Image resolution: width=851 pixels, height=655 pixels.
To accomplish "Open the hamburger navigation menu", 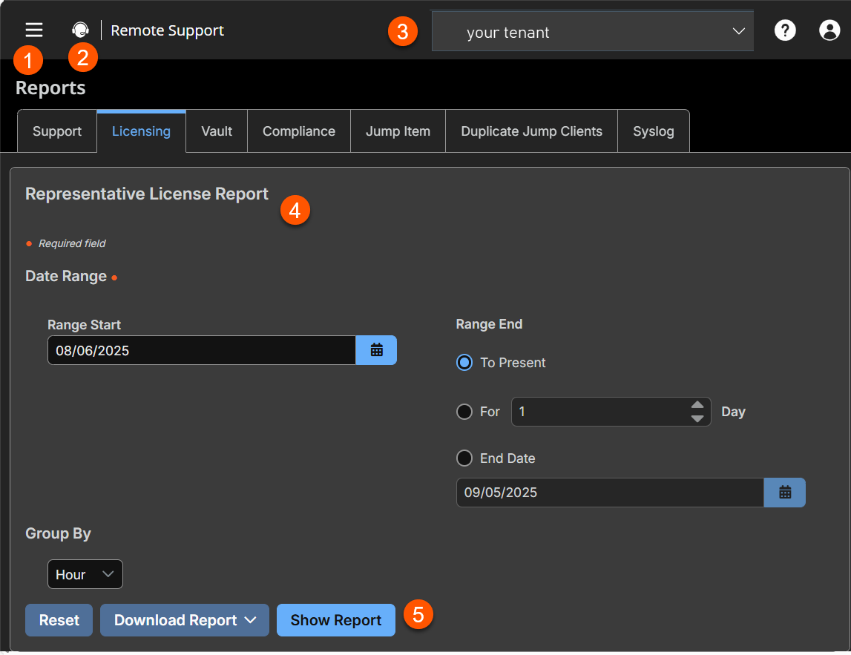I will pos(34,30).
